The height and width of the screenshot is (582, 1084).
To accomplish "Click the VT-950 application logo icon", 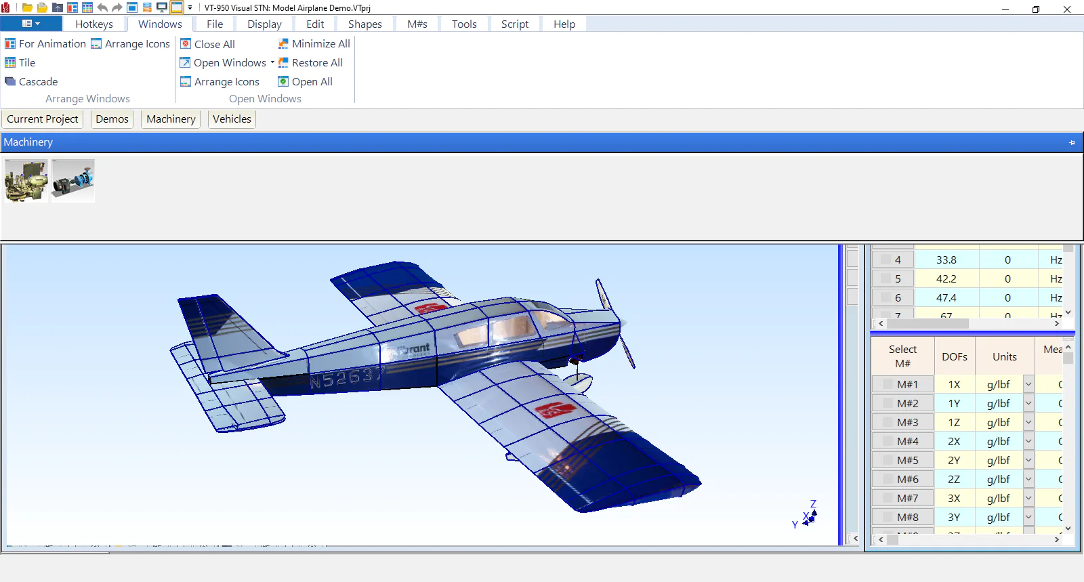I will point(5,7).
